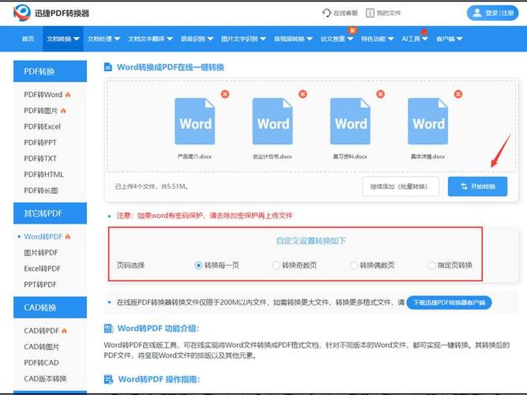The image size is (527, 395).
Task: Remove the 复习资料.docx file with red X
Action: 380,94
